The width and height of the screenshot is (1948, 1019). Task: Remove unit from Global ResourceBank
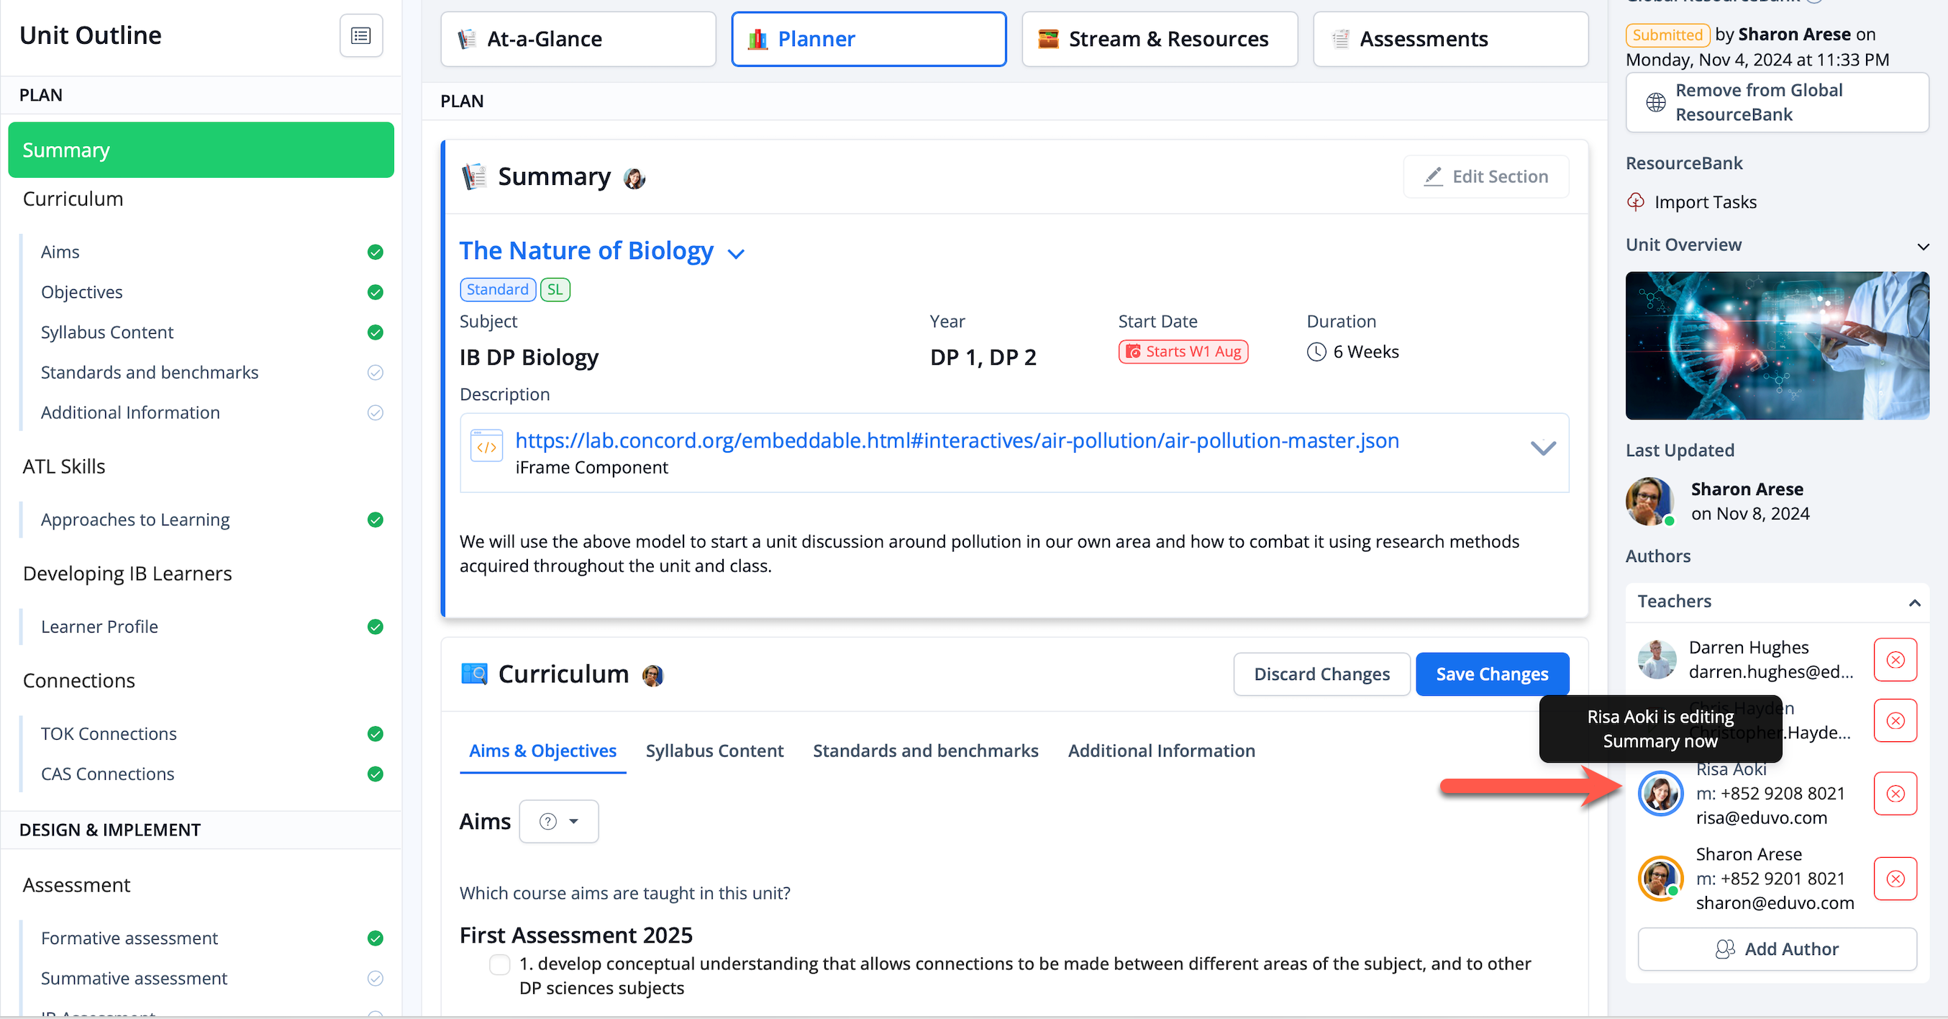click(1776, 103)
